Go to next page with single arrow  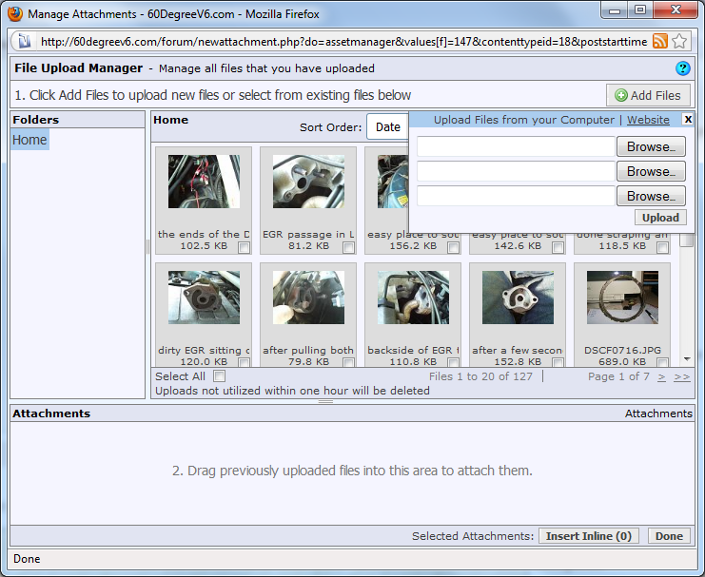click(662, 376)
